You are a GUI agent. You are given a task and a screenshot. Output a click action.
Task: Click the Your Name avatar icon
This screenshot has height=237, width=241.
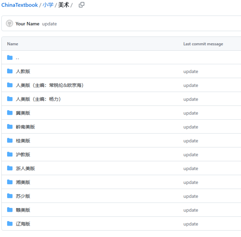(10, 24)
